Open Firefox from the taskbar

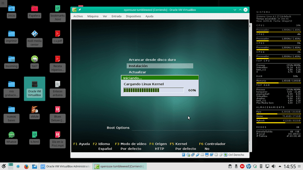click(x=26, y=166)
